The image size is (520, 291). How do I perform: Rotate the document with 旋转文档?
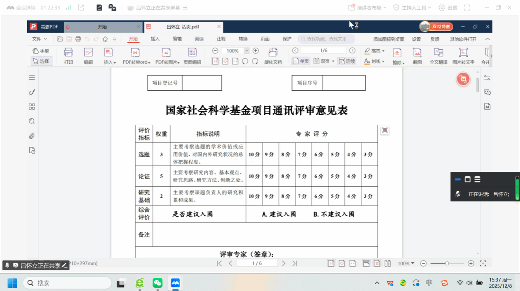(x=273, y=56)
